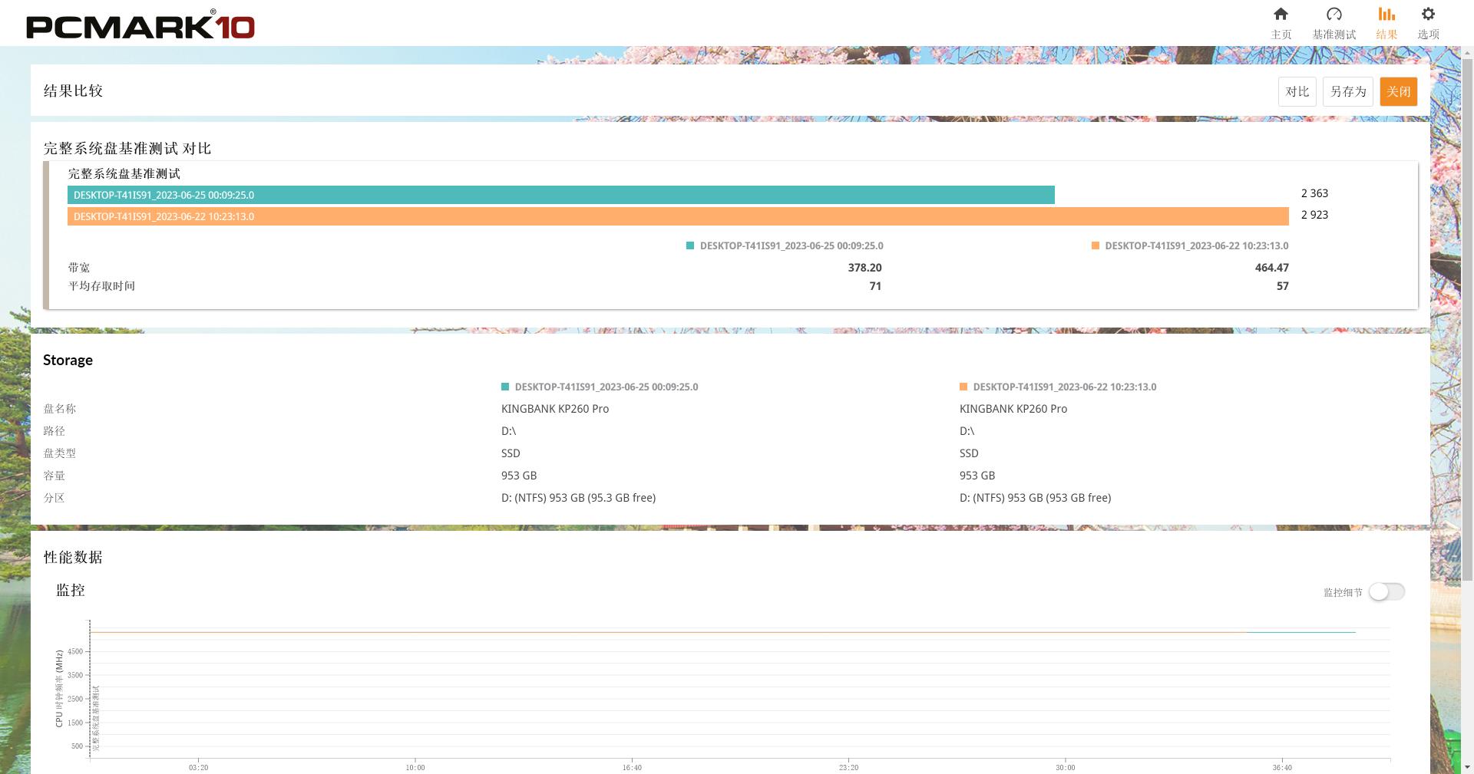Viewport: 1474px width, 774px height.
Task: Enable the 监控细节 monitoring detail toggle
Action: (x=1386, y=591)
